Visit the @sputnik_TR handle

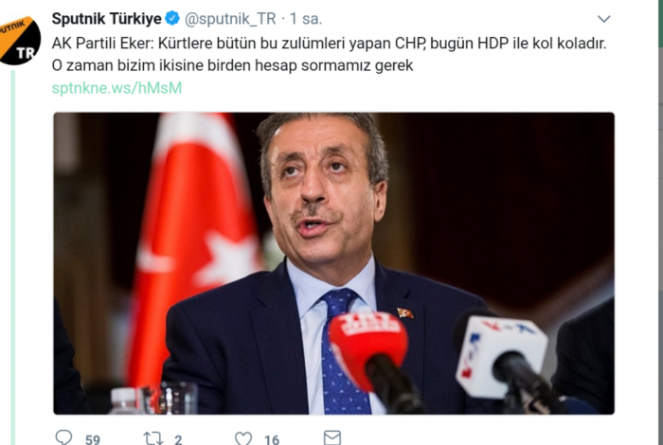[x=230, y=19]
